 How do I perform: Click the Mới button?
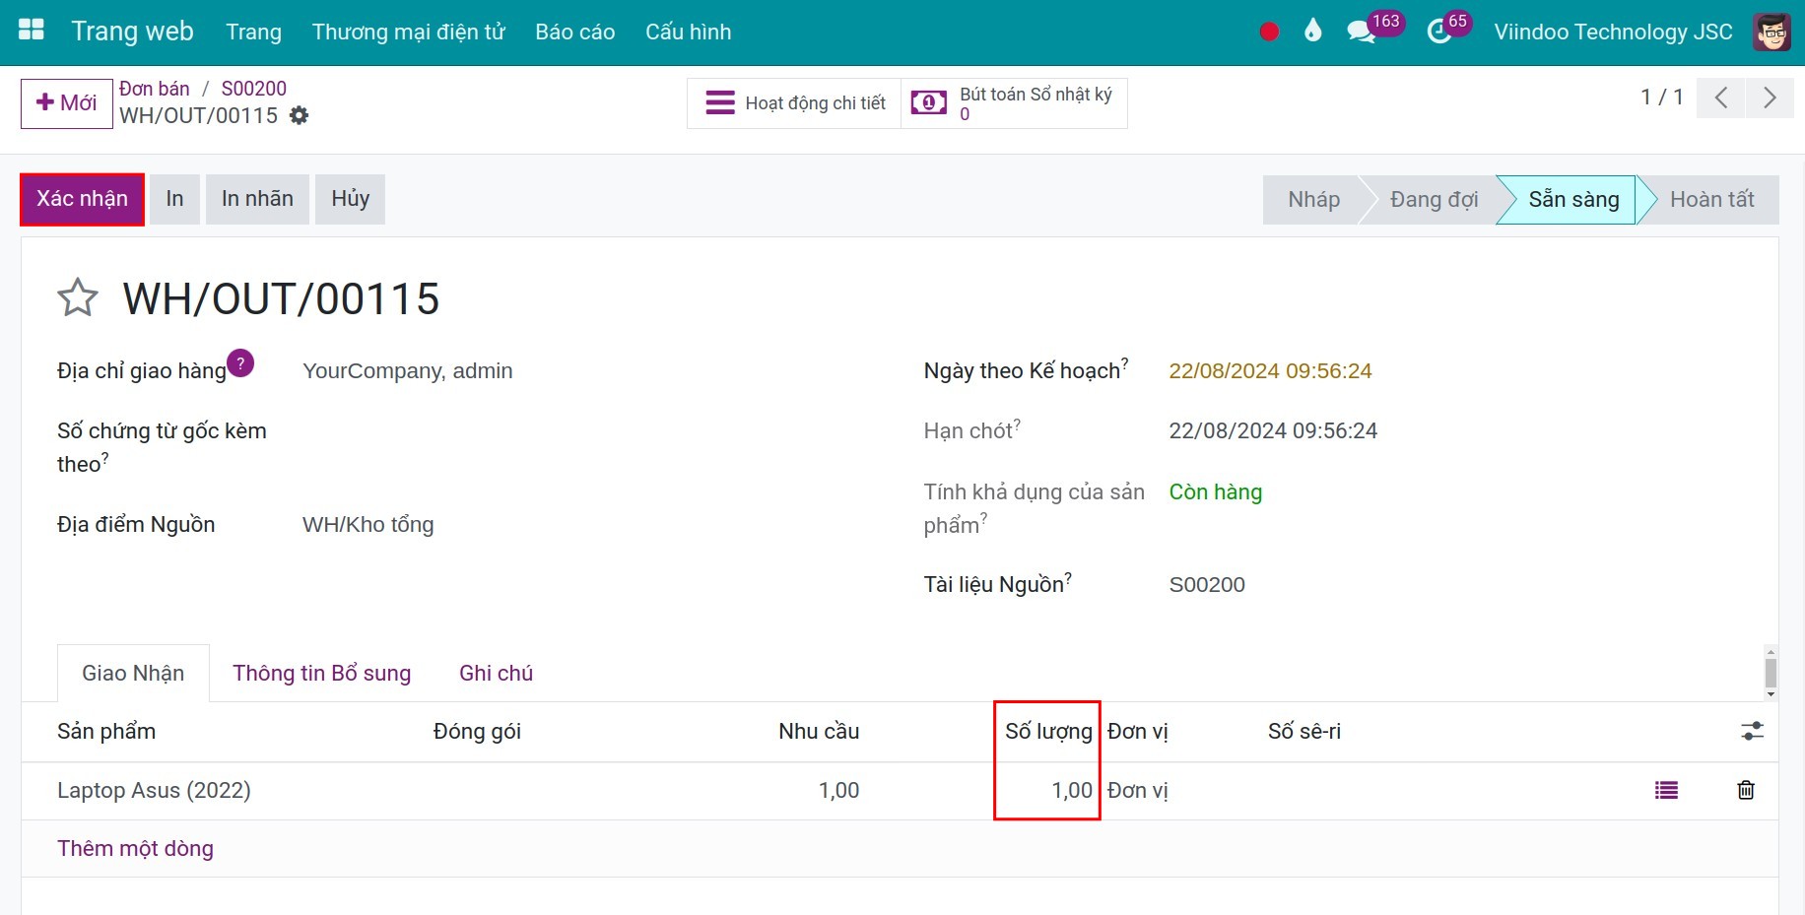[x=66, y=103]
